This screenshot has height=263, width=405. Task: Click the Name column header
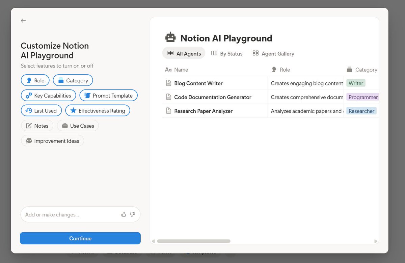[177, 70]
